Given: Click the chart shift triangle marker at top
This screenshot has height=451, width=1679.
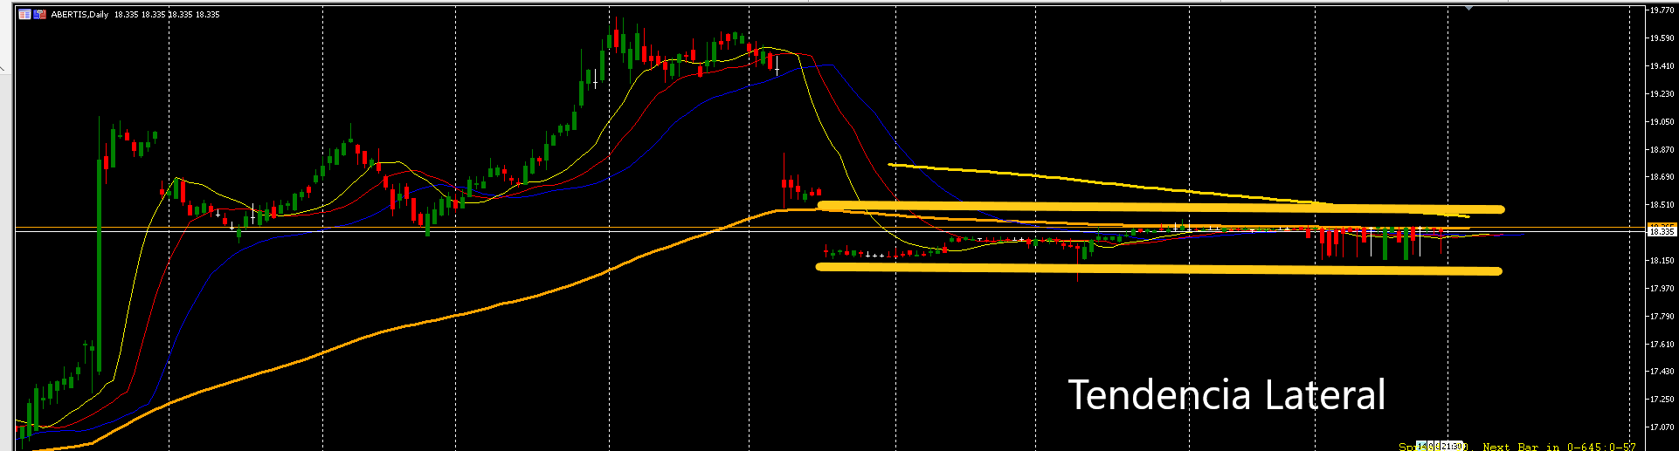Looking at the screenshot, I should 1469,8.
